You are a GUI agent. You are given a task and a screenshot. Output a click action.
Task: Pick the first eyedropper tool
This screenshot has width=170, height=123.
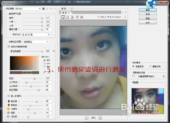coord(45,72)
